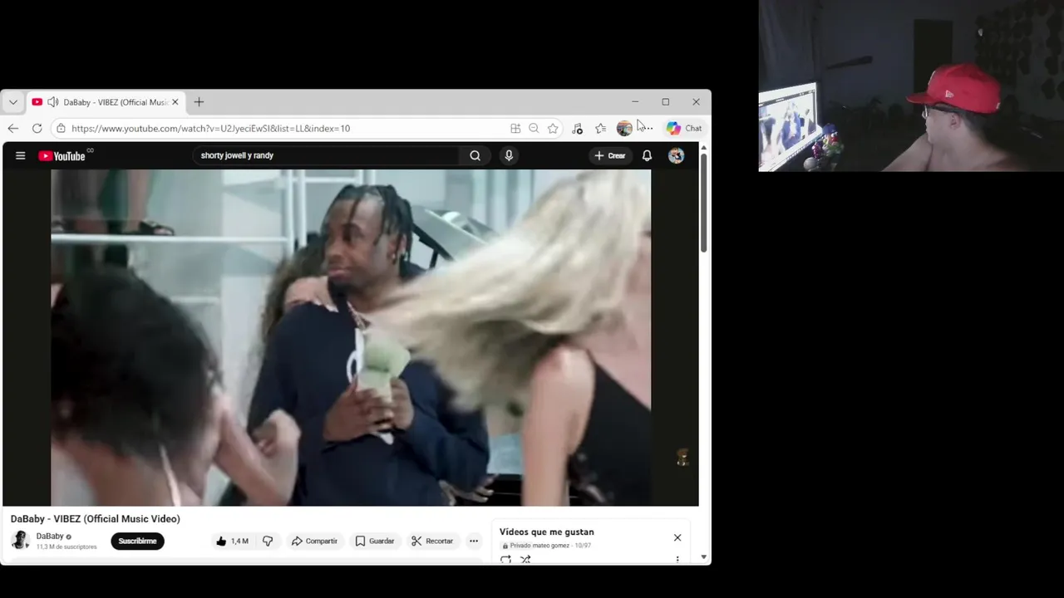Click the Privado mateo gomez - 10/97 text
The width and height of the screenshot is (1064, 598).
coord(550,546)
